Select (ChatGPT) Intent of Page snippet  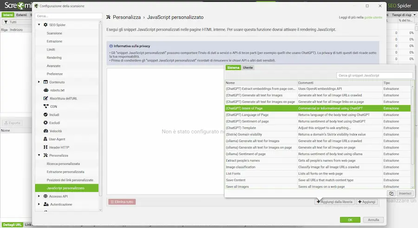(x=318, y=108)
